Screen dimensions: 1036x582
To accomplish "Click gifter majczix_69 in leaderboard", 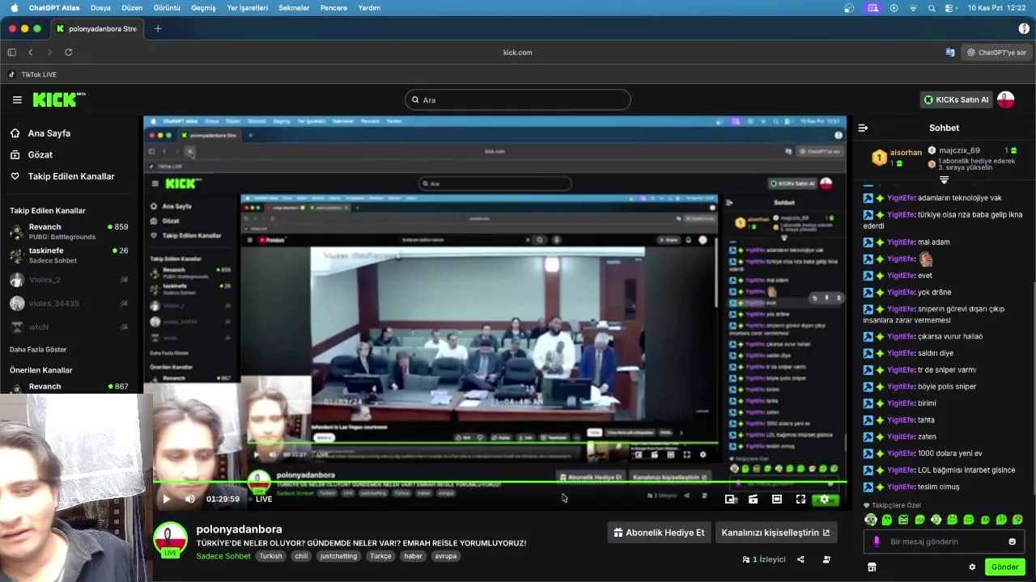I will point(959,150).
